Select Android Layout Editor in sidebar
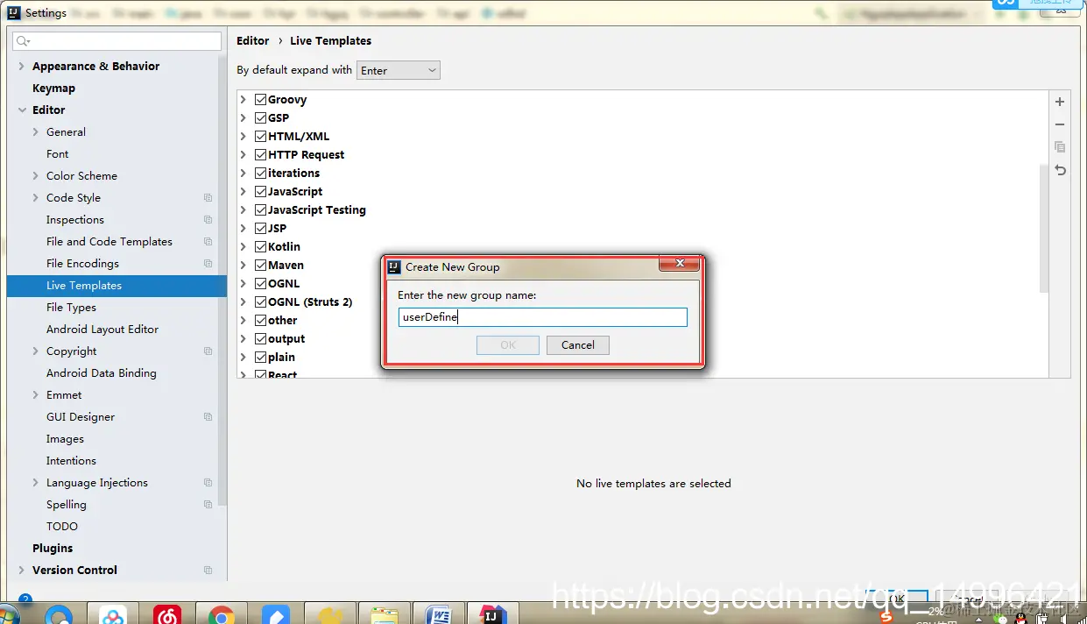Viewport: 1087px width, 624px height. tap(102, 330)
